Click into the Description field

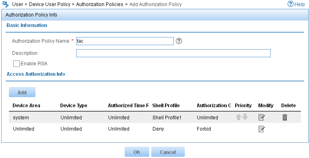click(173, 53)
